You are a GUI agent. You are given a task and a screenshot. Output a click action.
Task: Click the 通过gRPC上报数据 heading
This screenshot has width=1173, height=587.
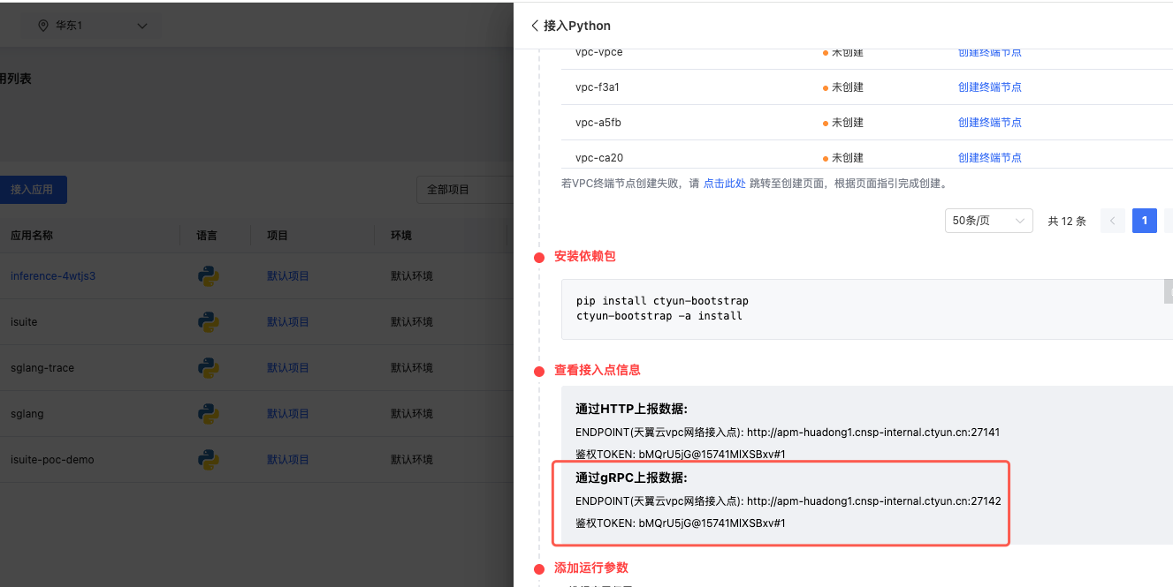click(631, 478)
